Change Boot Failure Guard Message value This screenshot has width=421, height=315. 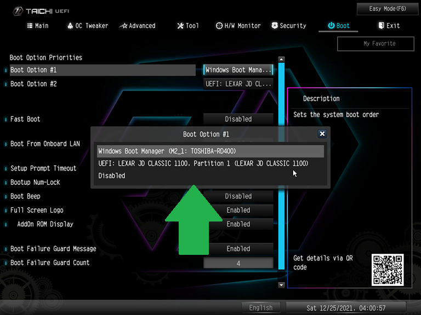[x=238, y=249]
